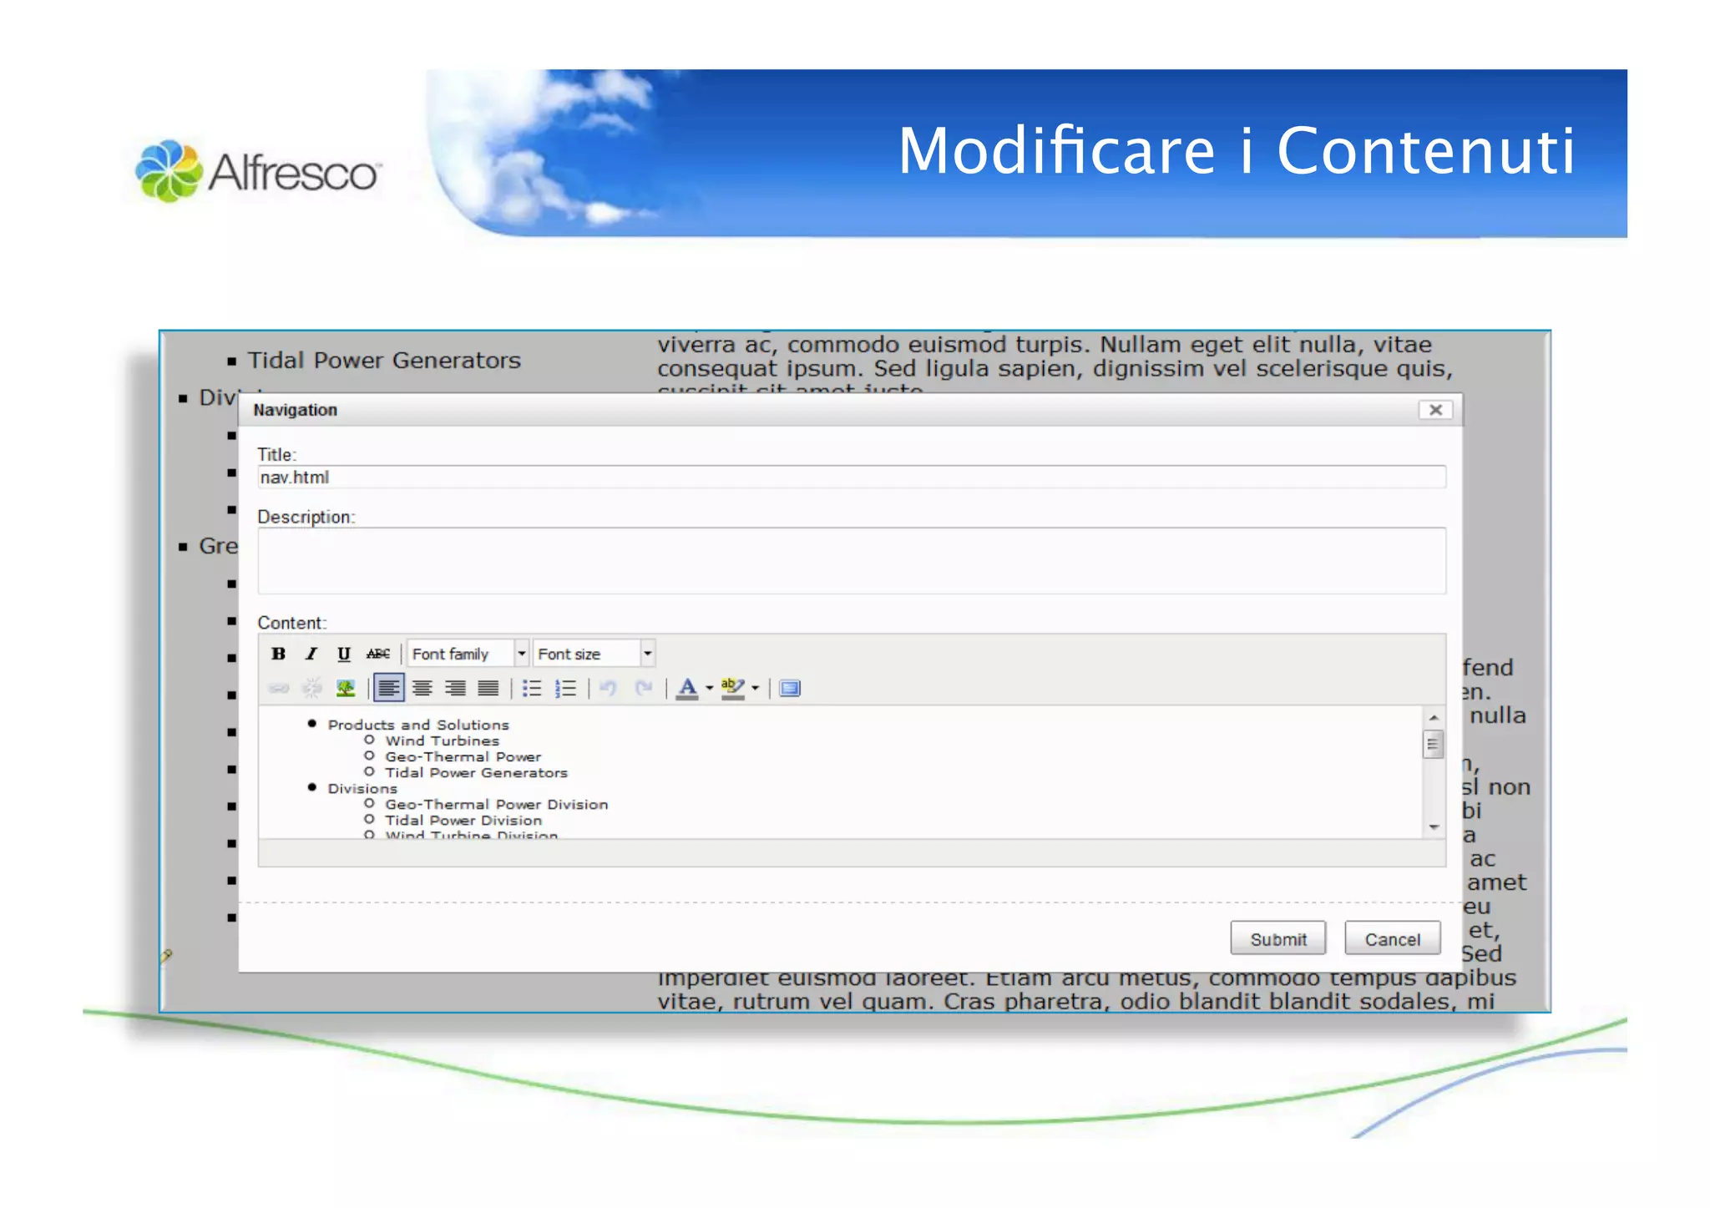This screenshot has height=1208, width=1710.
Task: Click 'Tidal Power Division' in the editor
Action: coord(463,820)
